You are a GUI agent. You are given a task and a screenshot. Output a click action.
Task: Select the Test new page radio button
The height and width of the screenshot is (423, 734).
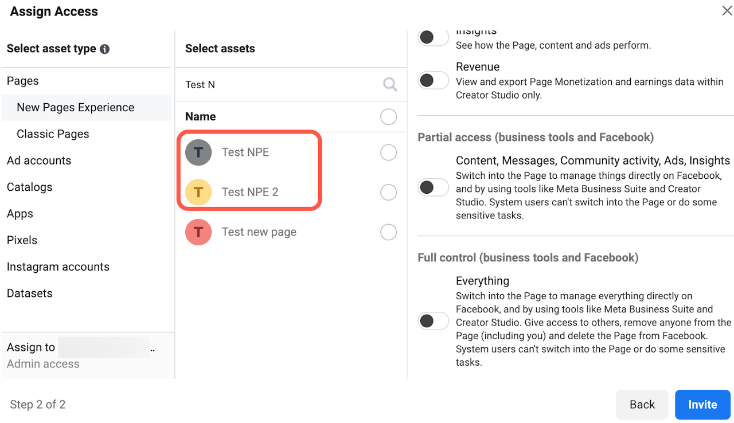coord(388,232)
